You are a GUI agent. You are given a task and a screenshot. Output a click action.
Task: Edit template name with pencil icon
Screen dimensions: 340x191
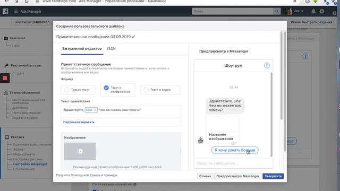click(133, 37)
